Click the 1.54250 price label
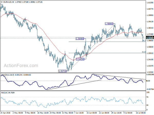Image resolution: width=154 pixels, height=115 pixels. click(80, 59)
